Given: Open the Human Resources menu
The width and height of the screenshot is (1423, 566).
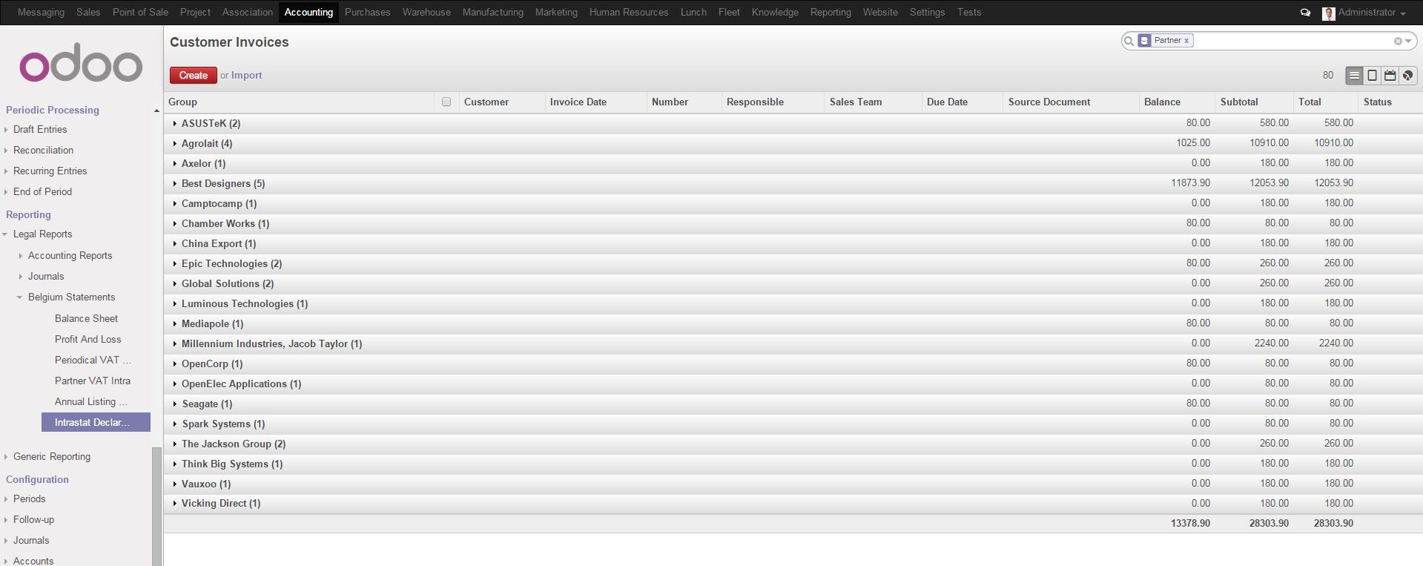Looking at the screenshot, I should point(629,13).
